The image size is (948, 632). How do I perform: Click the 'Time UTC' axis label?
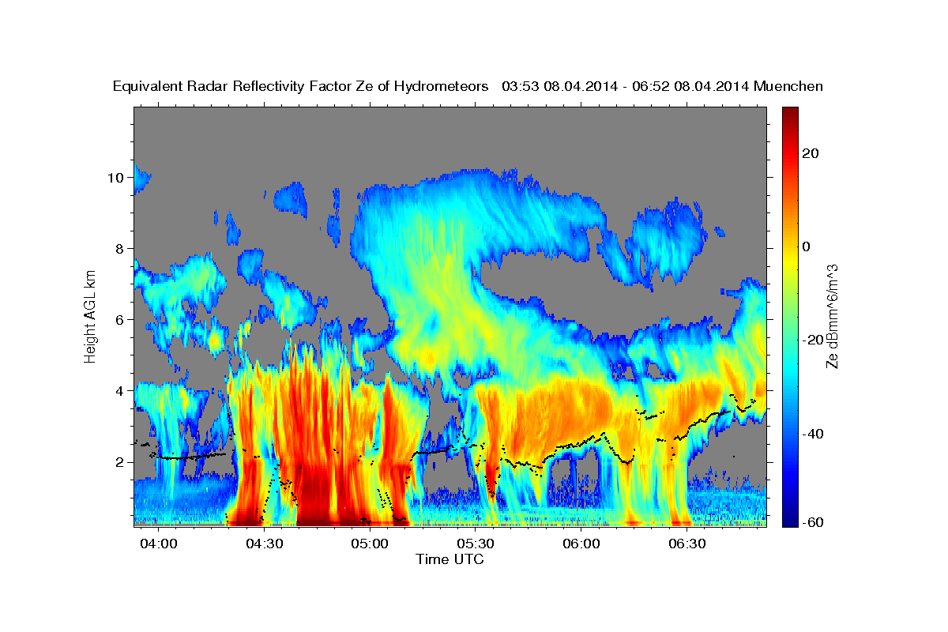coord(450,559)
